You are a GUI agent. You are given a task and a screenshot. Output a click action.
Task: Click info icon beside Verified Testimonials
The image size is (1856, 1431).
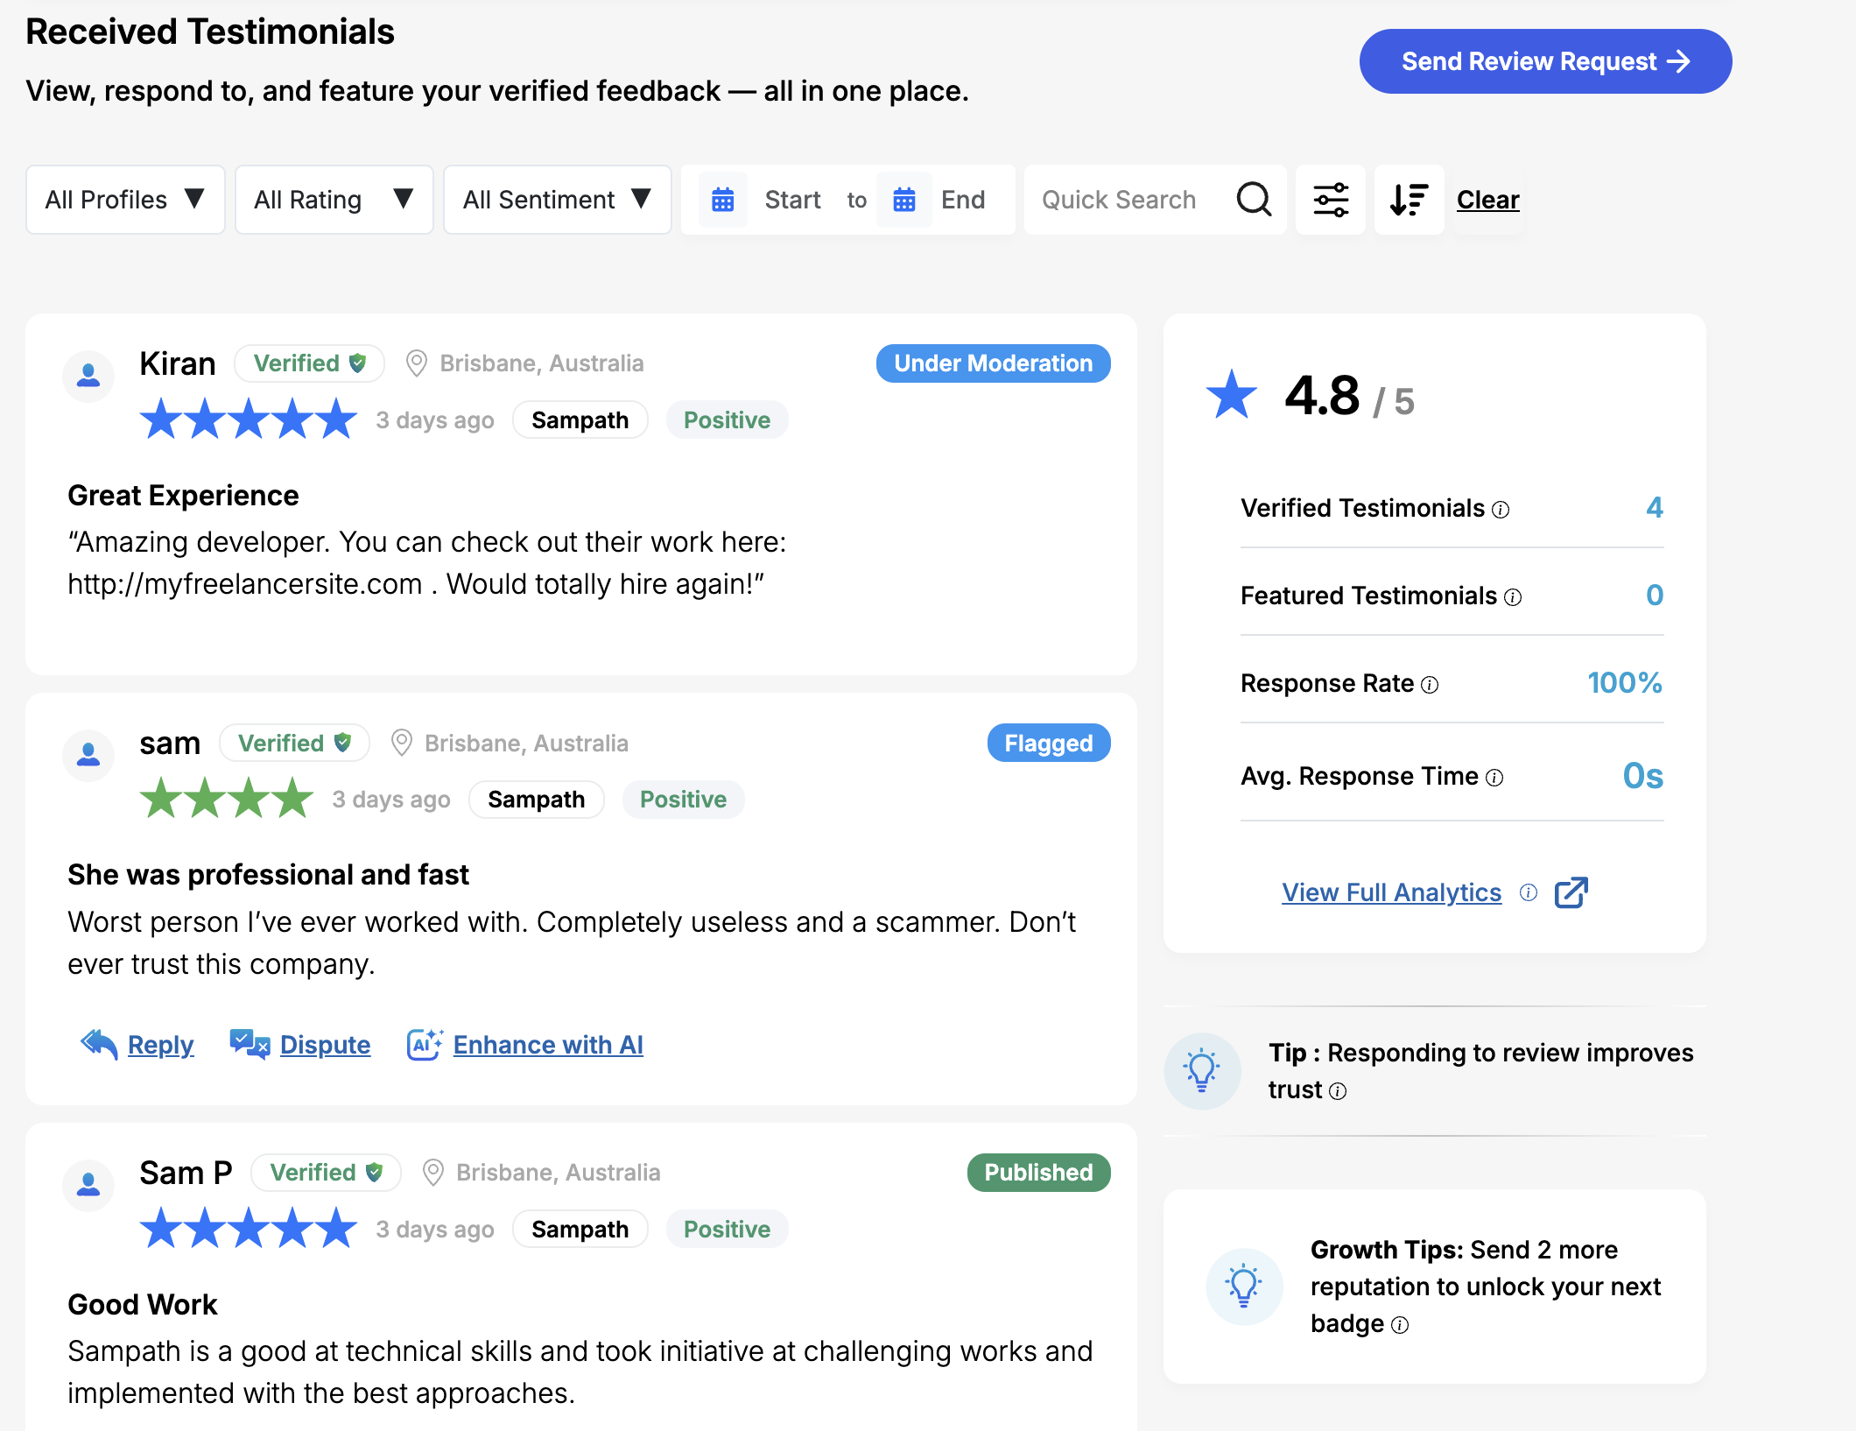click(1501, 510)
